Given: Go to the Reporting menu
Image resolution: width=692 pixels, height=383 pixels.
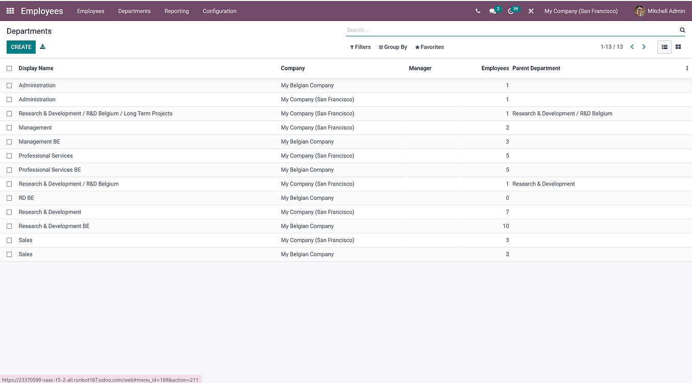Looking at the screenshot, I should tap(177, 11).
